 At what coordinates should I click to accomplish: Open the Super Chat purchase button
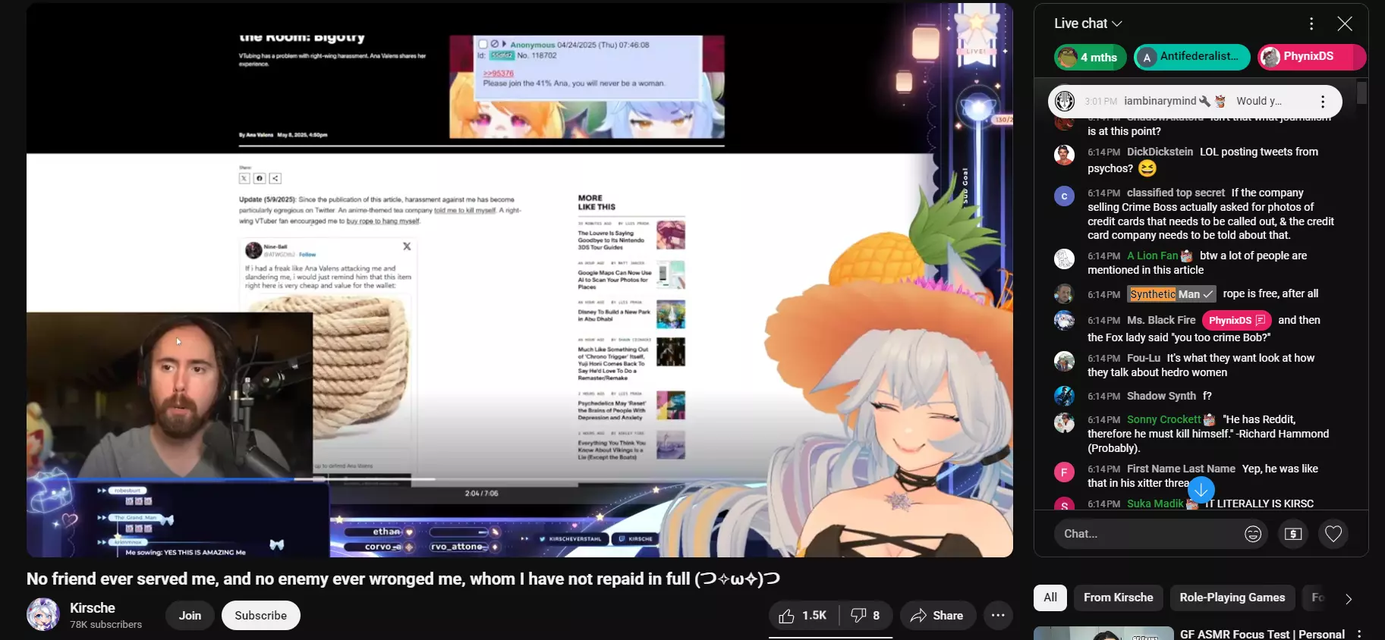(1293, 534)
